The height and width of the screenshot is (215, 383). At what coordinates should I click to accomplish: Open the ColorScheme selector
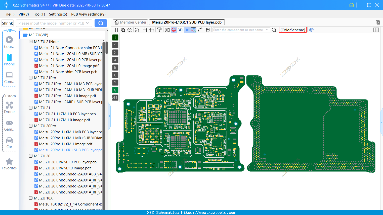coord(292,30)
